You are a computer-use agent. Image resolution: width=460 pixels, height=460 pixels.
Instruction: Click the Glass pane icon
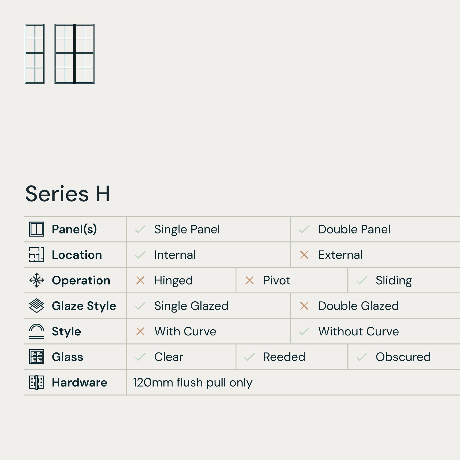tap(36, 357)
